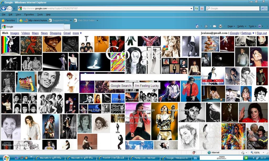Expand the more links menu
Screen dimensions: 269x161
(77, 33)
